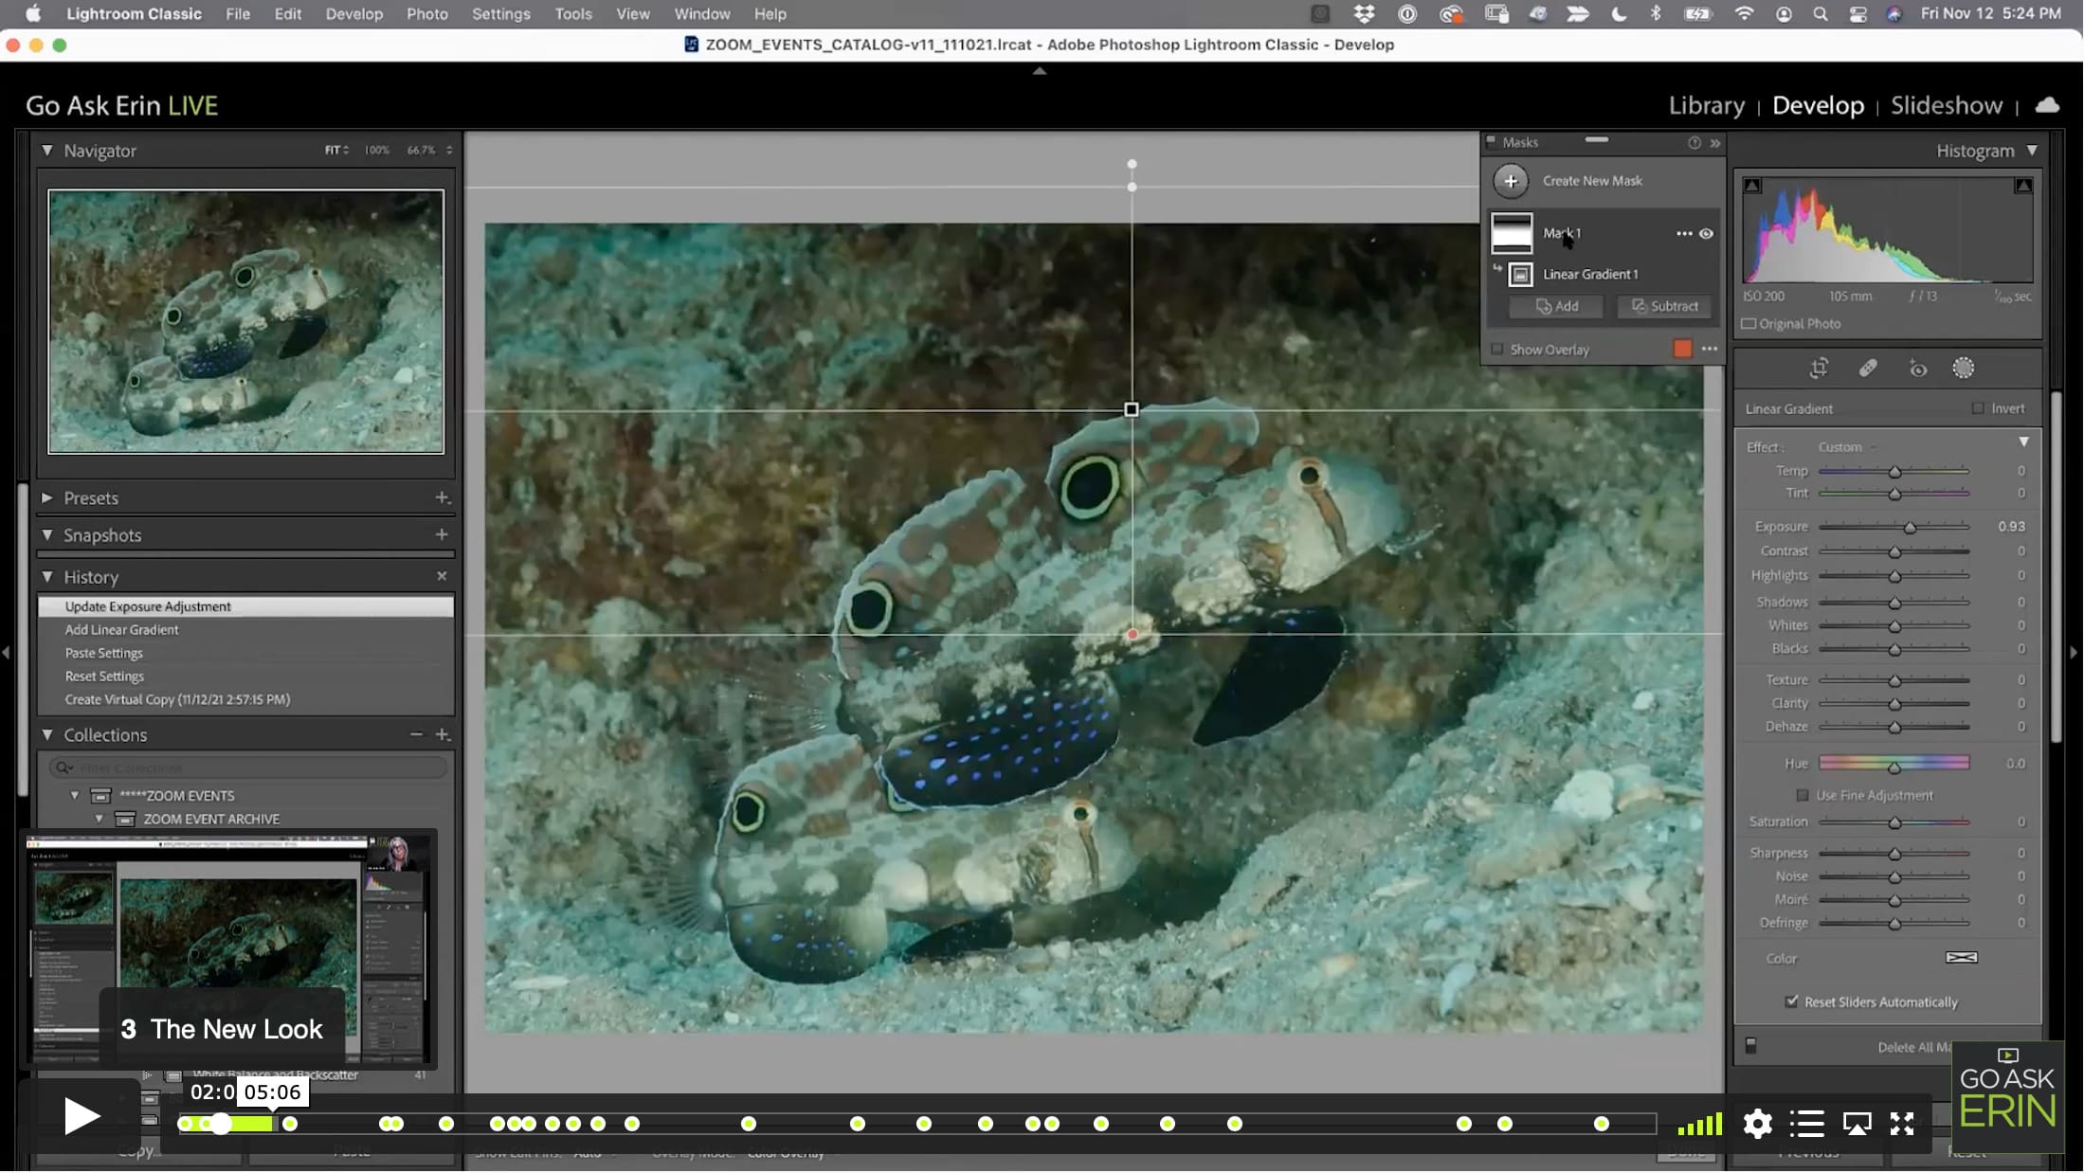Open the Settings menu

click(500, 14)
